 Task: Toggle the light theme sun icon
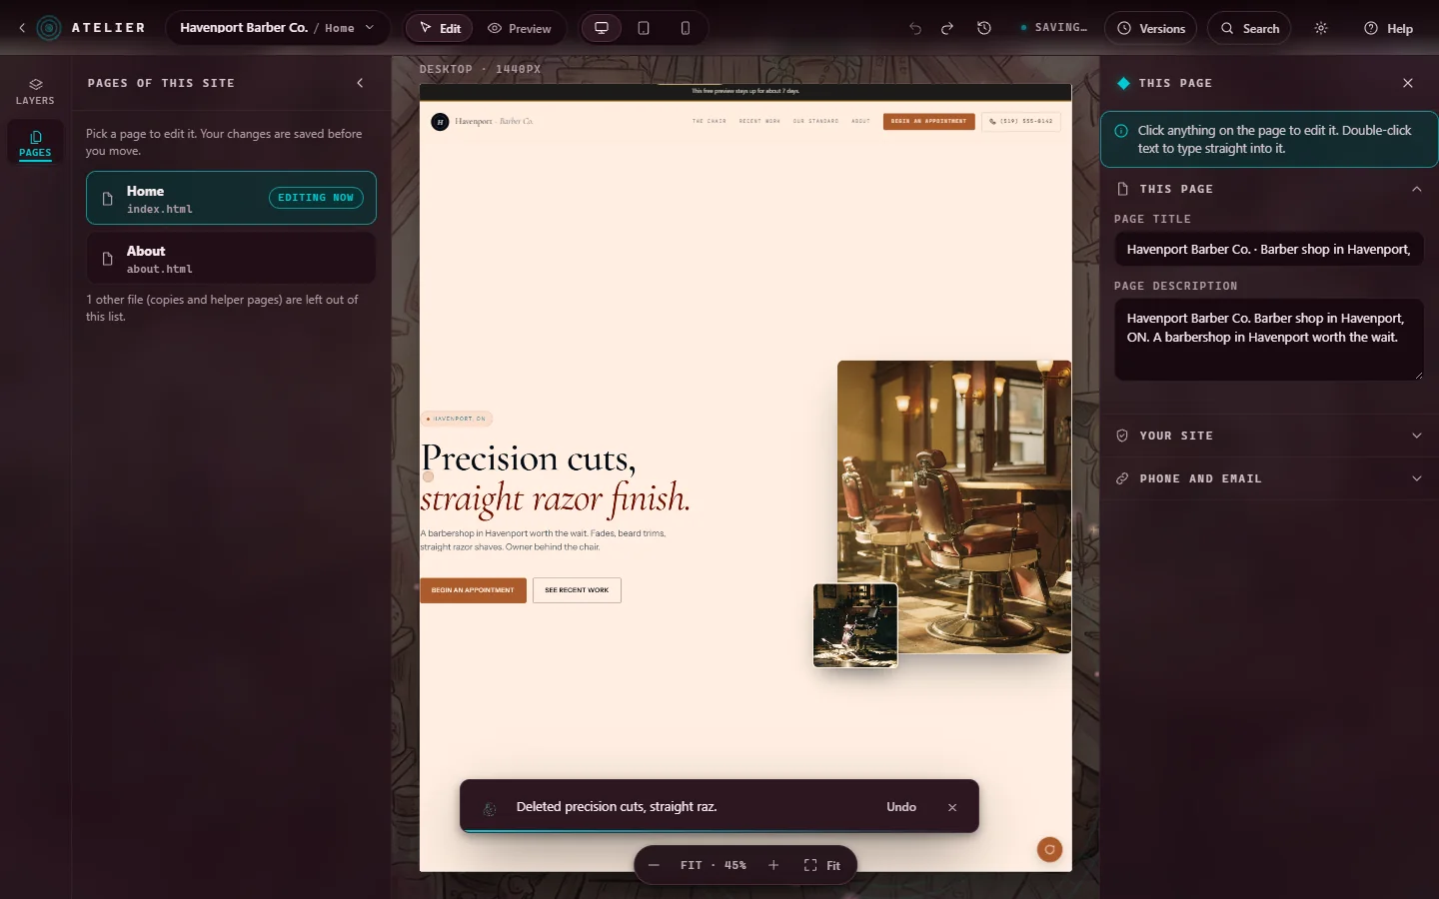pyautogui.click(x=1321, y=28)
